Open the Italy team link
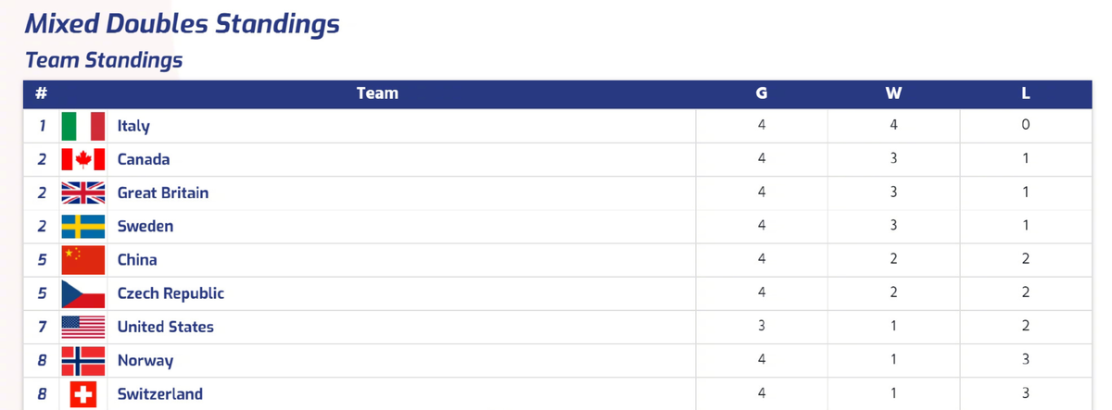Screen dimensions: 1112x410 coord(133,126)
